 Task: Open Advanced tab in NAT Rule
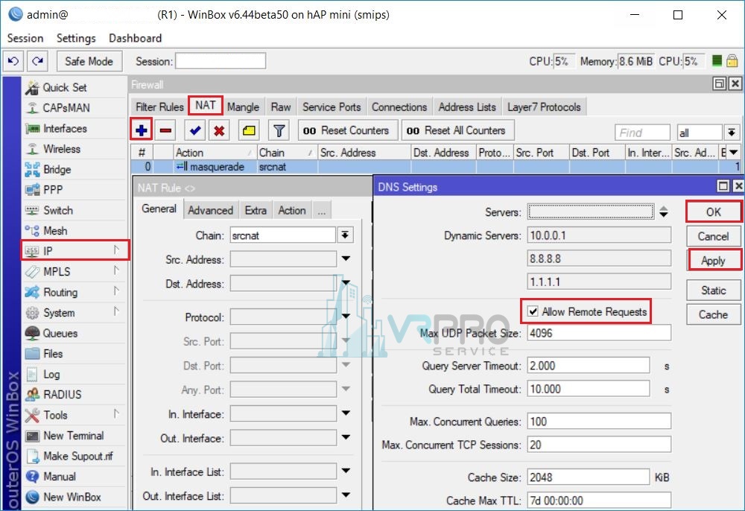point(211,210)
